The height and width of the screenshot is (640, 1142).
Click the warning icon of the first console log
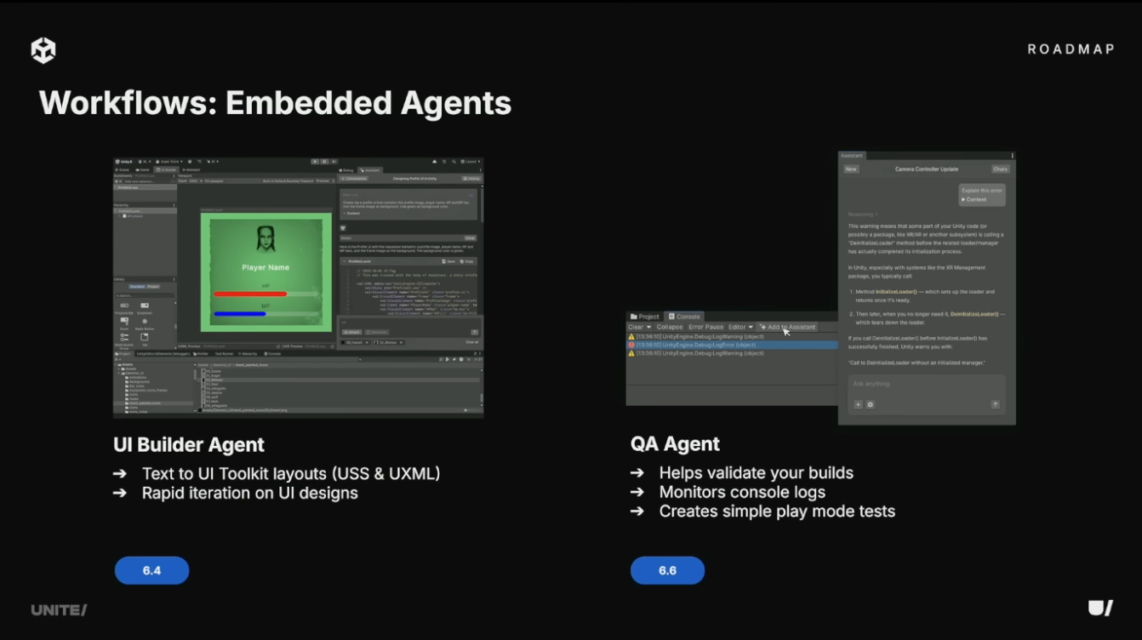pos(631,336)
